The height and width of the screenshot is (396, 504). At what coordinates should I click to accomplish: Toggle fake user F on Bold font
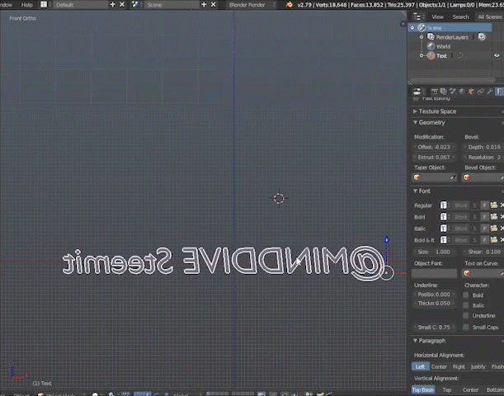485,217
